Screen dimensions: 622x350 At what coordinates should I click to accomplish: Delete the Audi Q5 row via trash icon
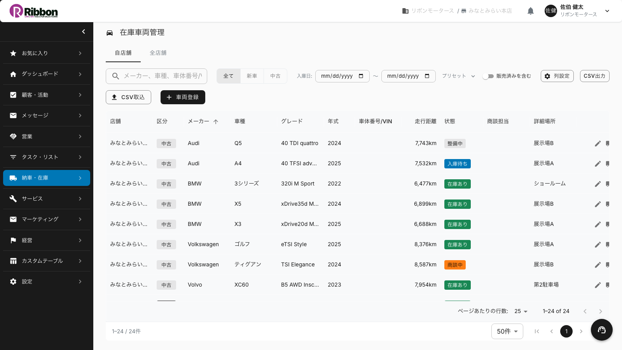(608, 143)
